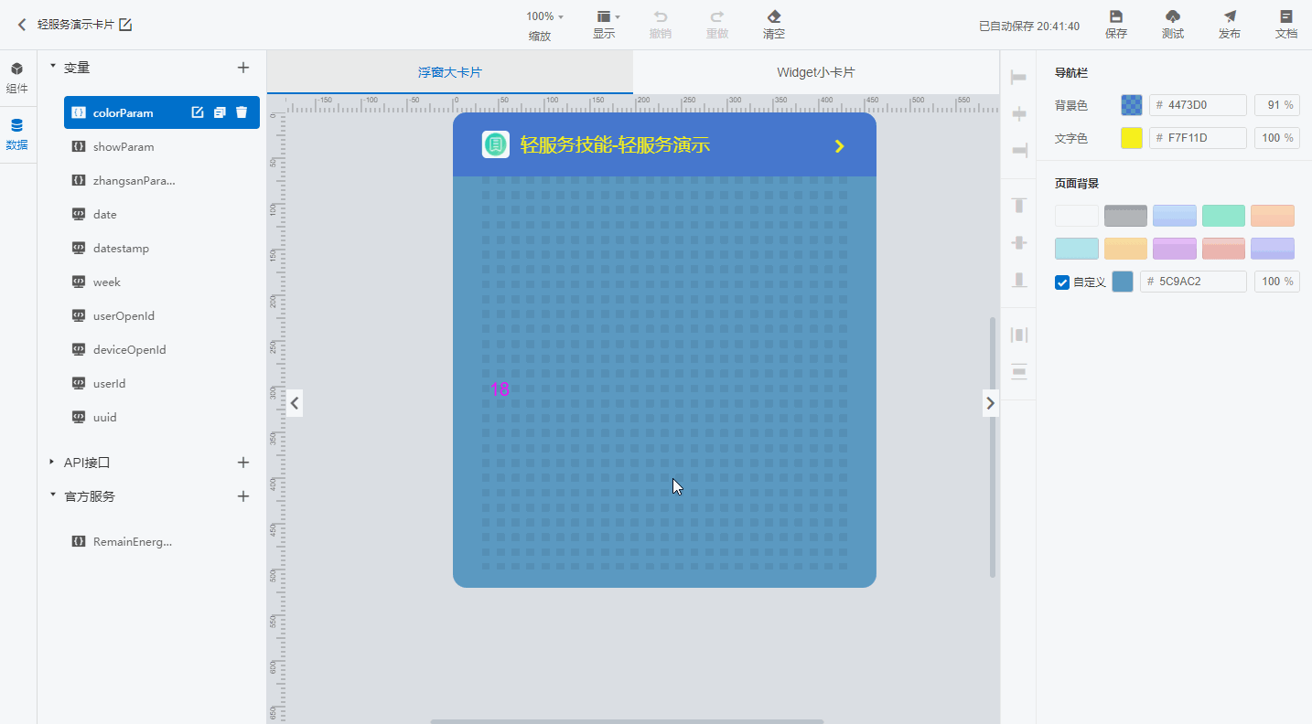Toggle the 自定义 custom background checkbox
The height and width of the screenshot is (724, 1312).
(1062, 282)
